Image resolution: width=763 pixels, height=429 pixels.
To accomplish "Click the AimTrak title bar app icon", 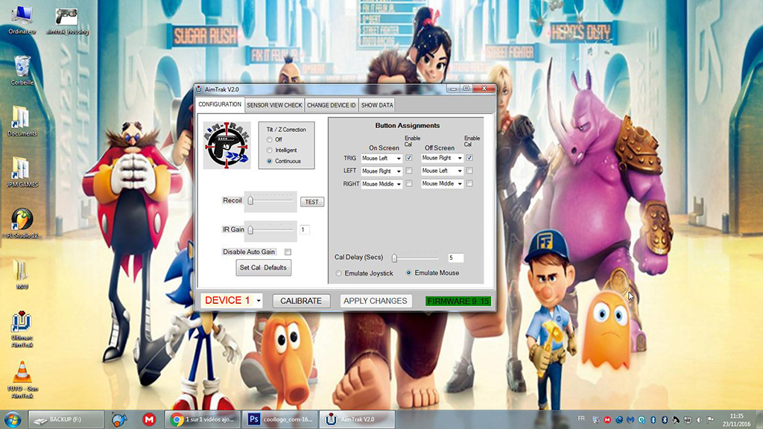I will point(198,89).
